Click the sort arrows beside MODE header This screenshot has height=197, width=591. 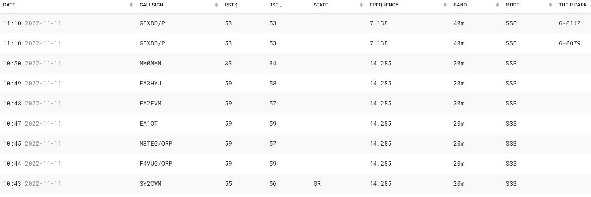click(550, 5)
